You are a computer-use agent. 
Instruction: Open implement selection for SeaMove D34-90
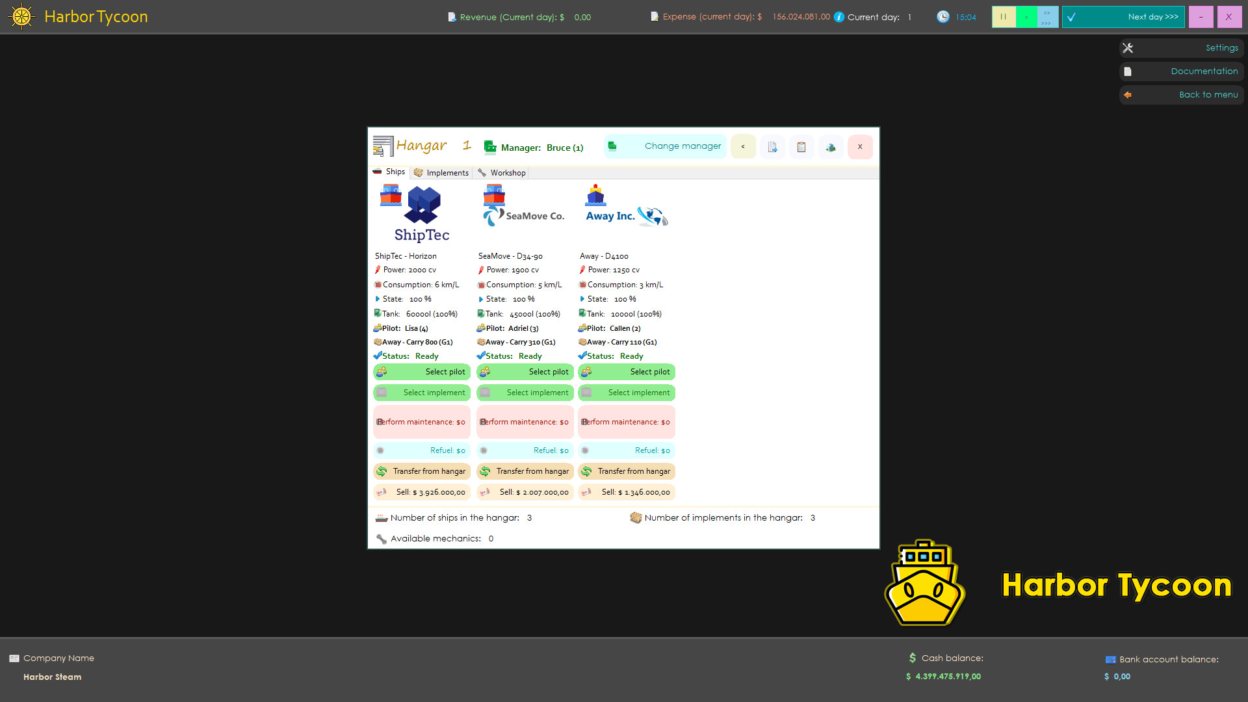pyautogui.click(x=525, y=393)
